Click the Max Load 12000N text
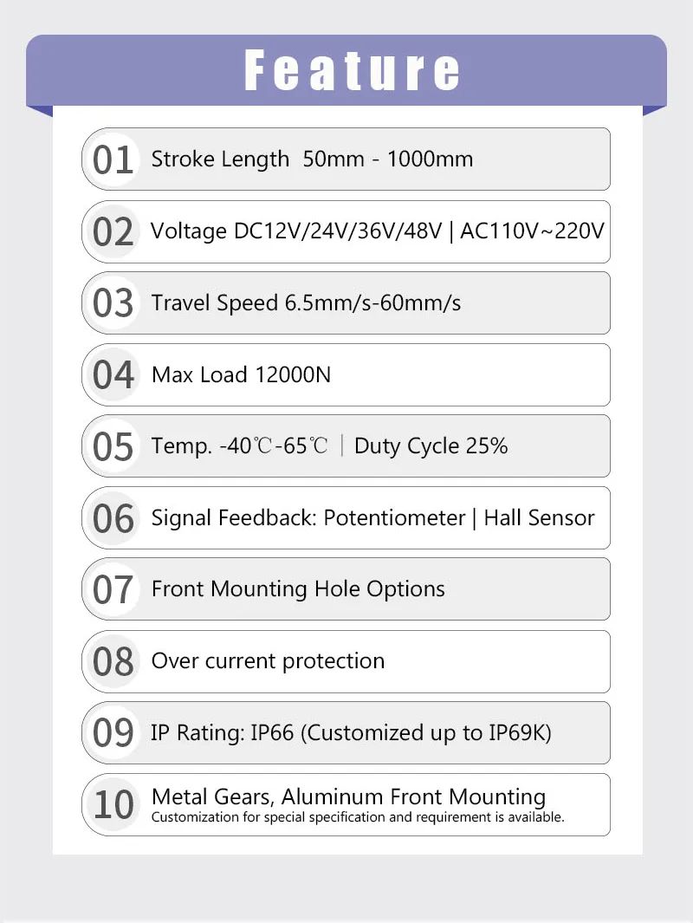Viewport: 693px width, 923px height. (241, 374)
